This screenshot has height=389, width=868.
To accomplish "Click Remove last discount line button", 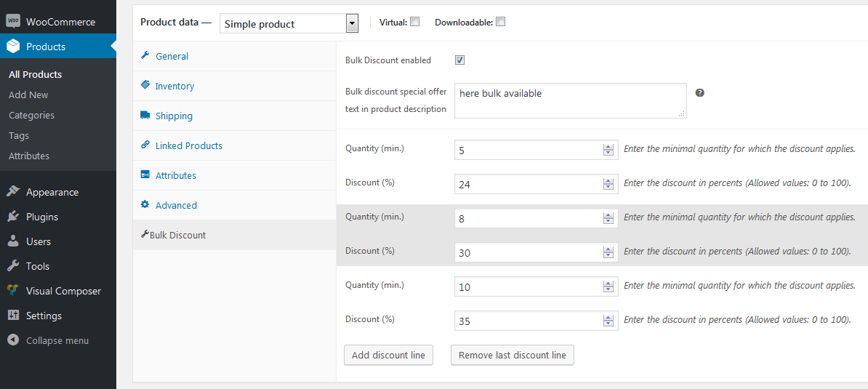I will (x=513, y=355).
